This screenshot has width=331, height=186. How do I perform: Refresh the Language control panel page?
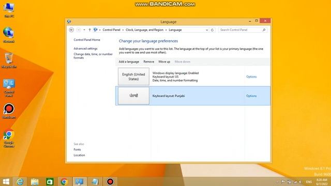pyautogui.click(x=212, y=30)
